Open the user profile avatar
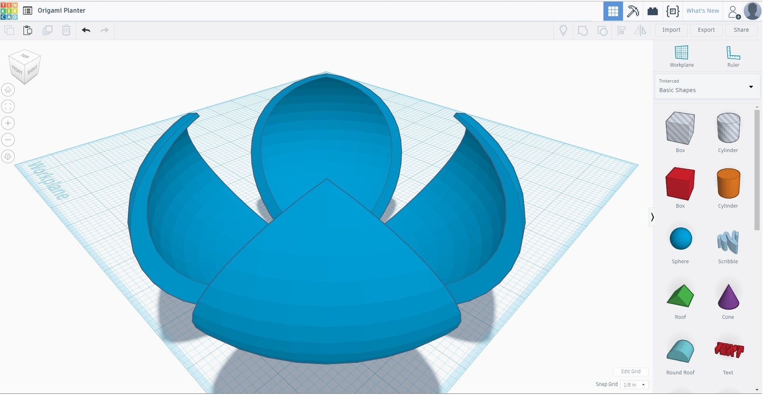This screenshot has height=395, width=764. click(x=752, y=11)
